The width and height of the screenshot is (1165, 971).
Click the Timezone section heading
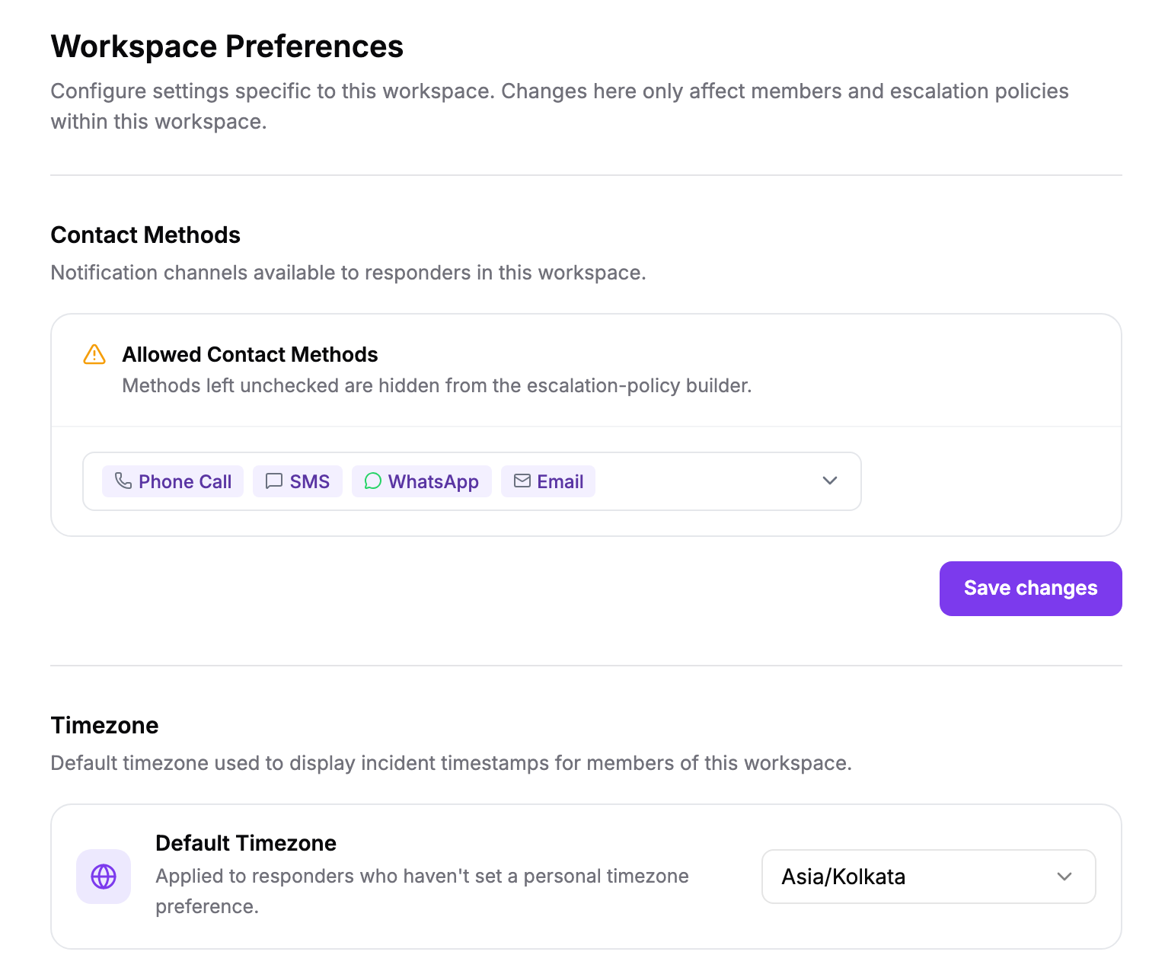104,725
